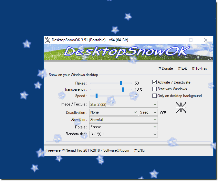Click the # Exit button
218x181 pixels.
click(x=182, y=68)
